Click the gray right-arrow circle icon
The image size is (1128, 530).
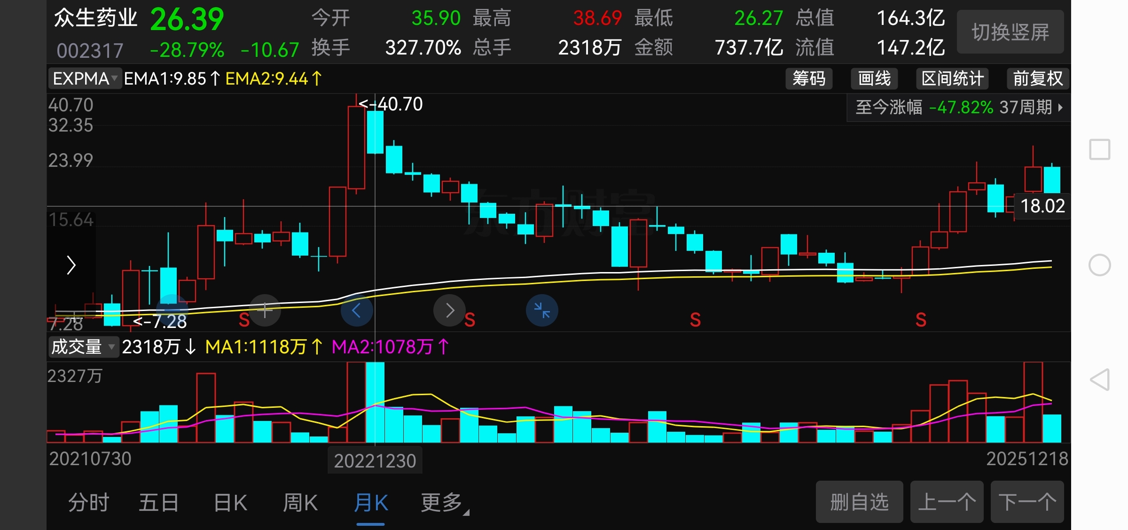tap(449, 310)
